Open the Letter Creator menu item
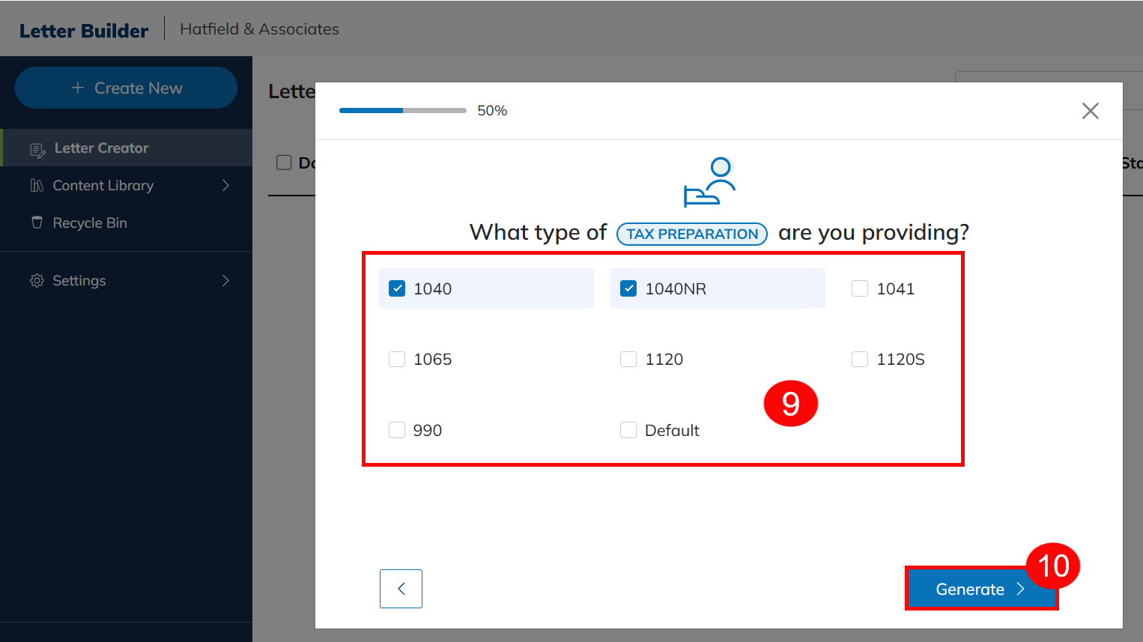 [x=101, y=148]
